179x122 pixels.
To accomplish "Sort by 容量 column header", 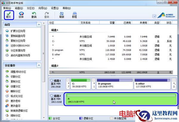I will pos(108,23).
